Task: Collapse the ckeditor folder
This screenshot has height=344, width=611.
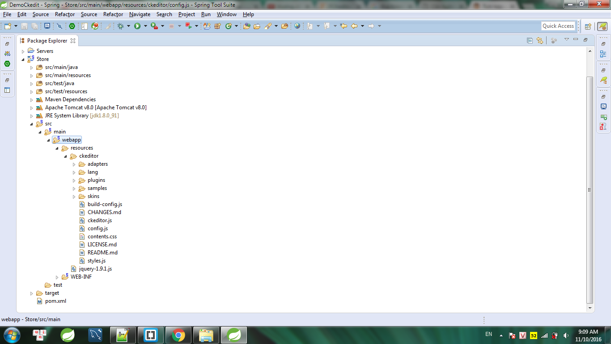Action: click(66, 156)
